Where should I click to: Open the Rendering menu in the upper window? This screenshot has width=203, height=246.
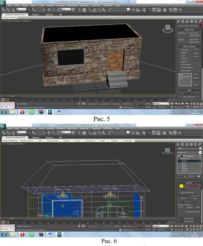pyautogui.click(x=84, y=5)
